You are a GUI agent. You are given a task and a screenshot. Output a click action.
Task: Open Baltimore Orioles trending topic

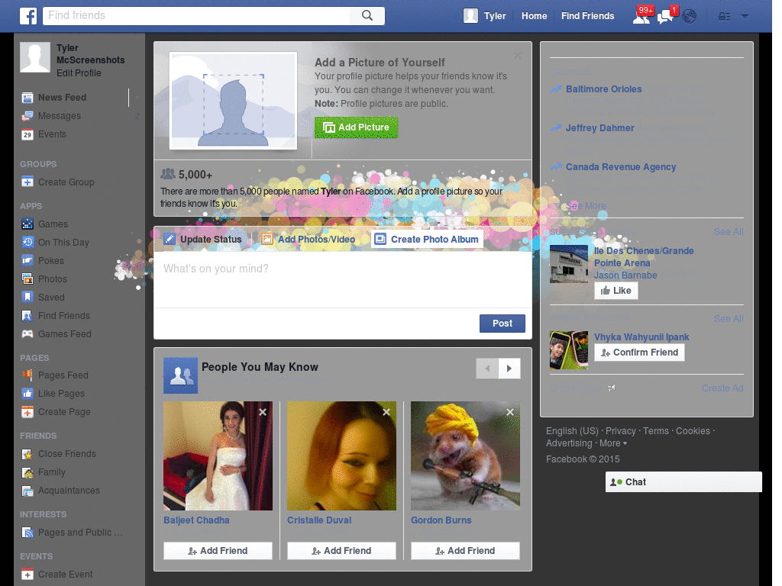[603, 89]
